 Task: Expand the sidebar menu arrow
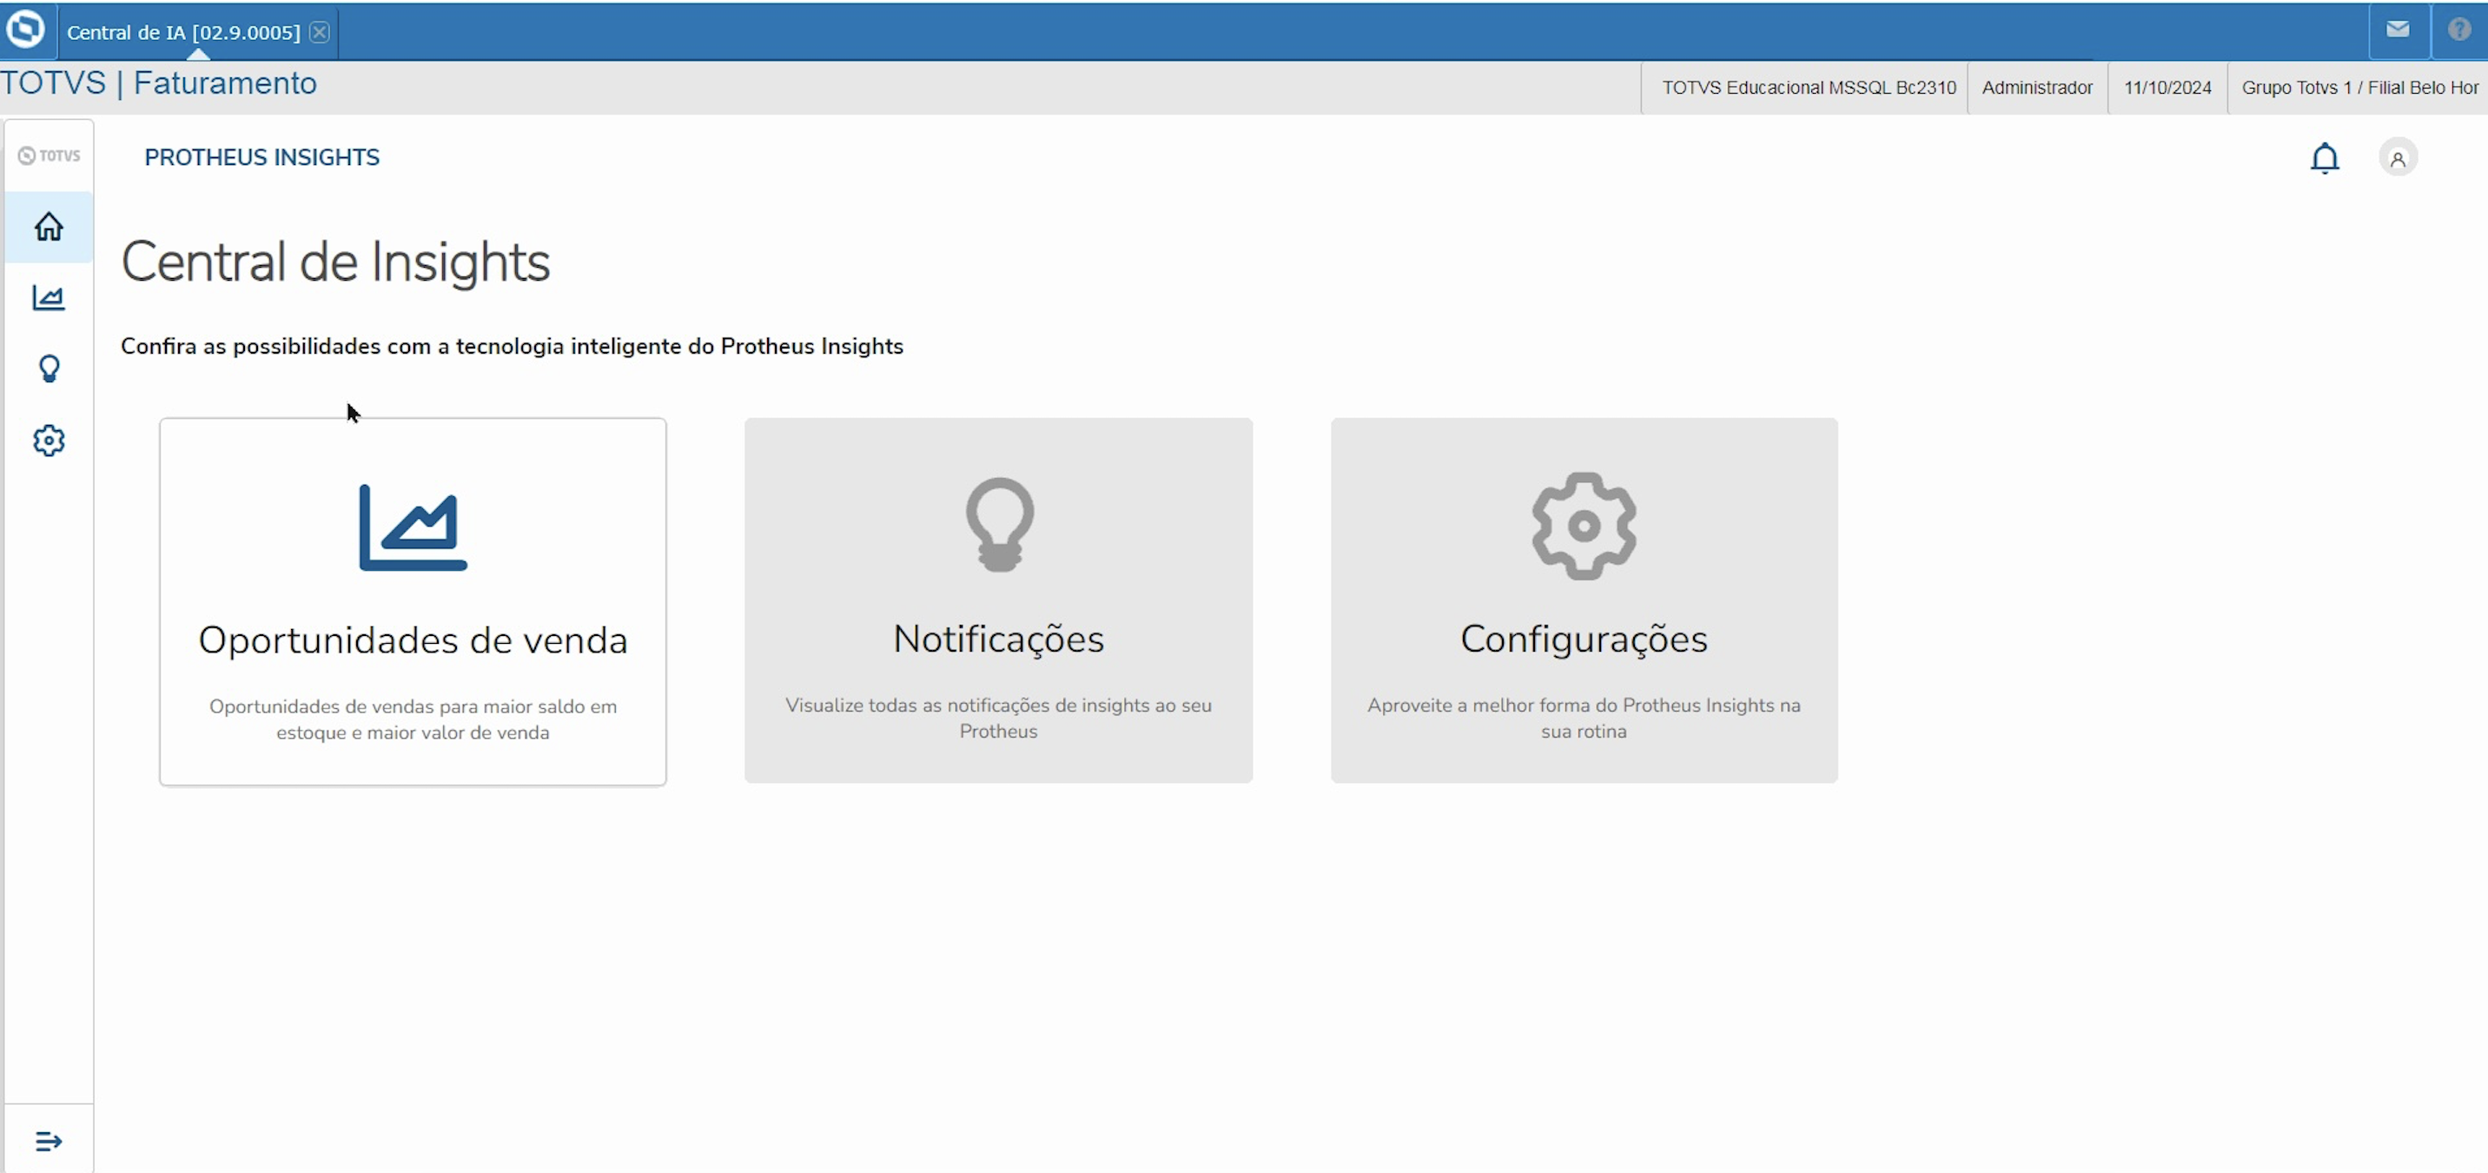click(x=49, y=1141)
